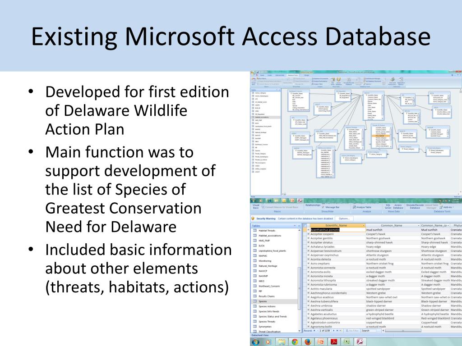Open Adobe Reader from taskbar
This screenshot has height=346, width=462.
coord(333,342)
